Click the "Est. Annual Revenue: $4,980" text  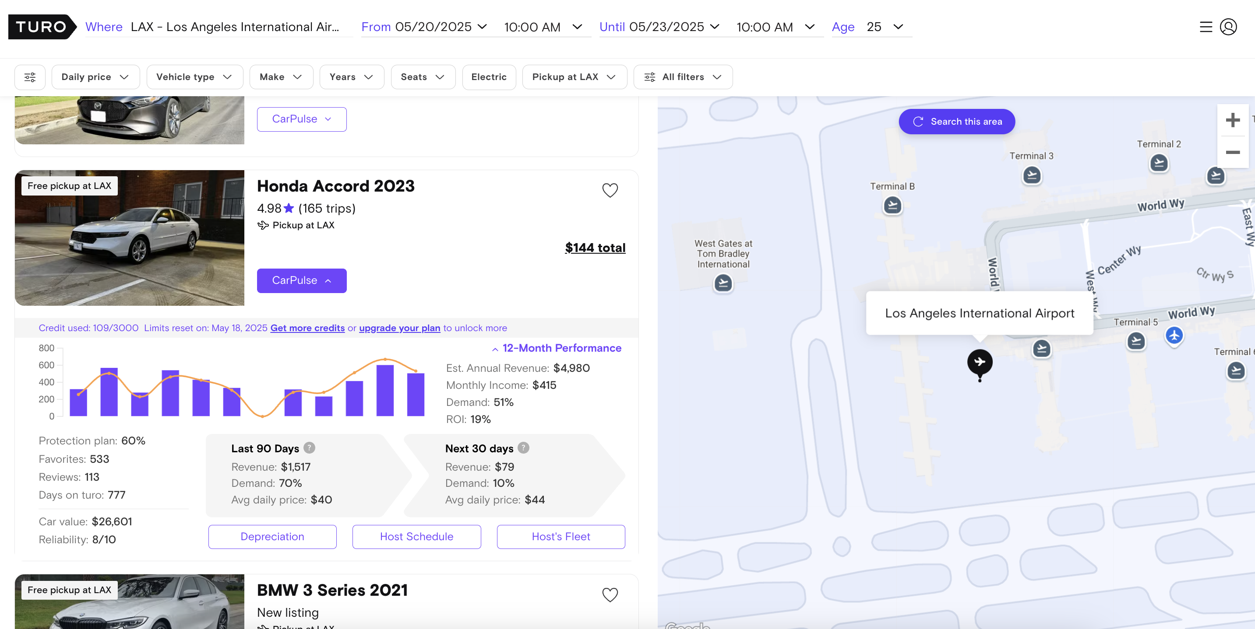[x=518, y=368]
